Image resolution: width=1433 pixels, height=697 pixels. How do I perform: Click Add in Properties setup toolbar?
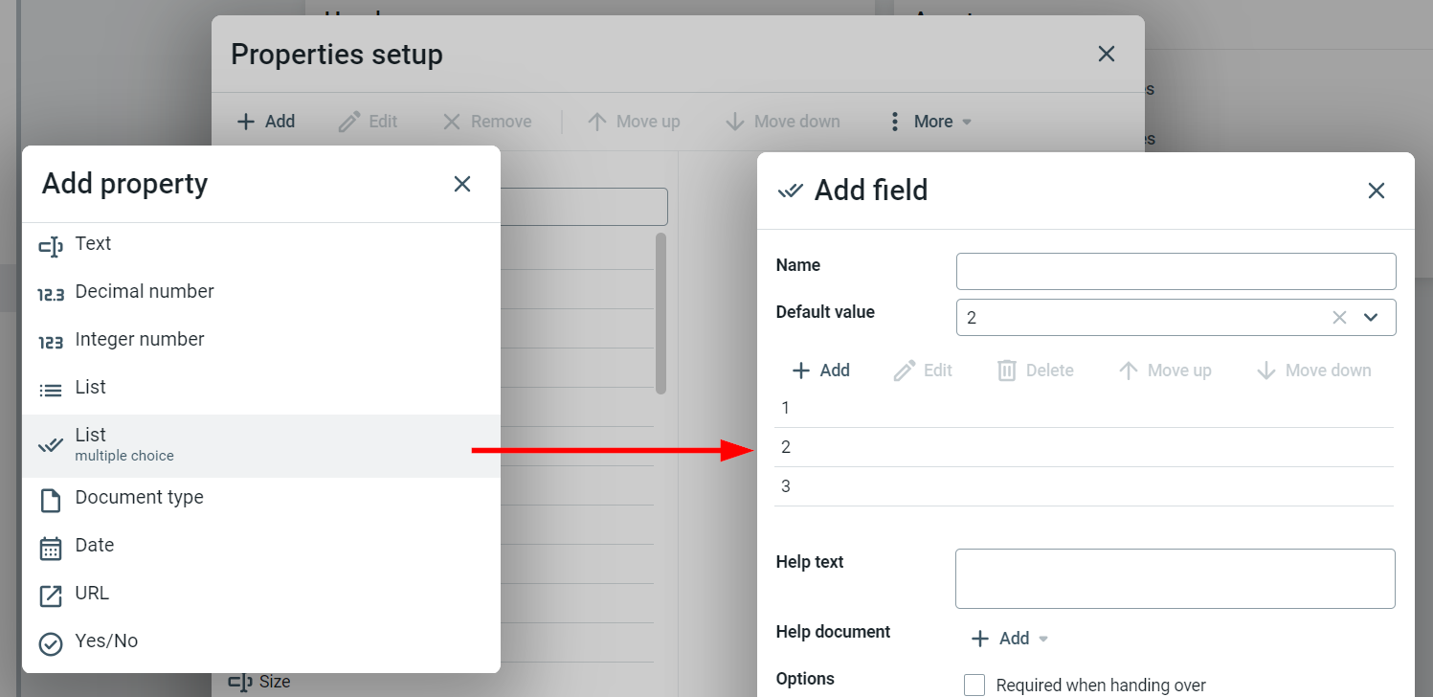click(x=266, y=122)
